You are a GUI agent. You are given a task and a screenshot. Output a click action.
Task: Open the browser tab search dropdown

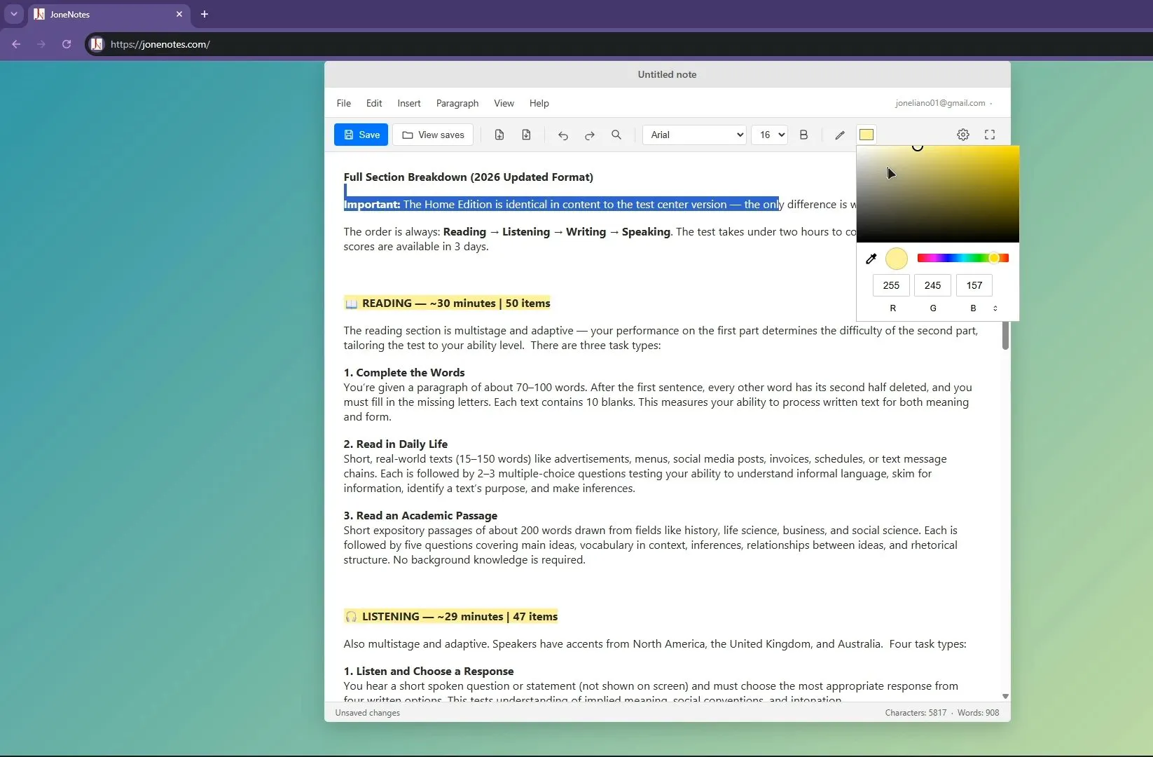pyautogui.click(x=13, y=14)
